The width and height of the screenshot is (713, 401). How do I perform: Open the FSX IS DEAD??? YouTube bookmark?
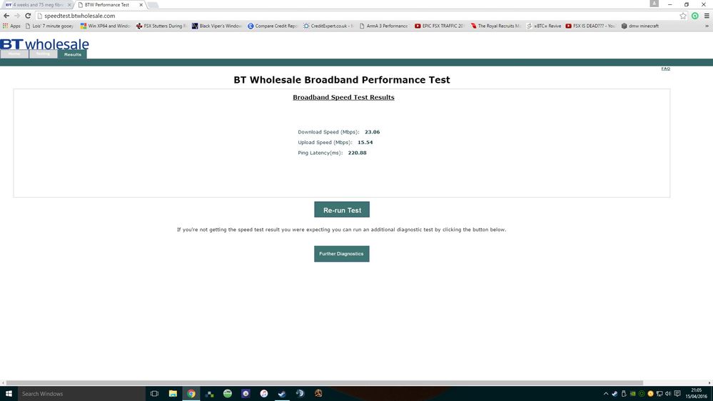(x=590, y=26)
